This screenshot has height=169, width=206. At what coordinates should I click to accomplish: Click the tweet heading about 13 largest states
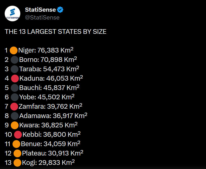pos(56,32)
